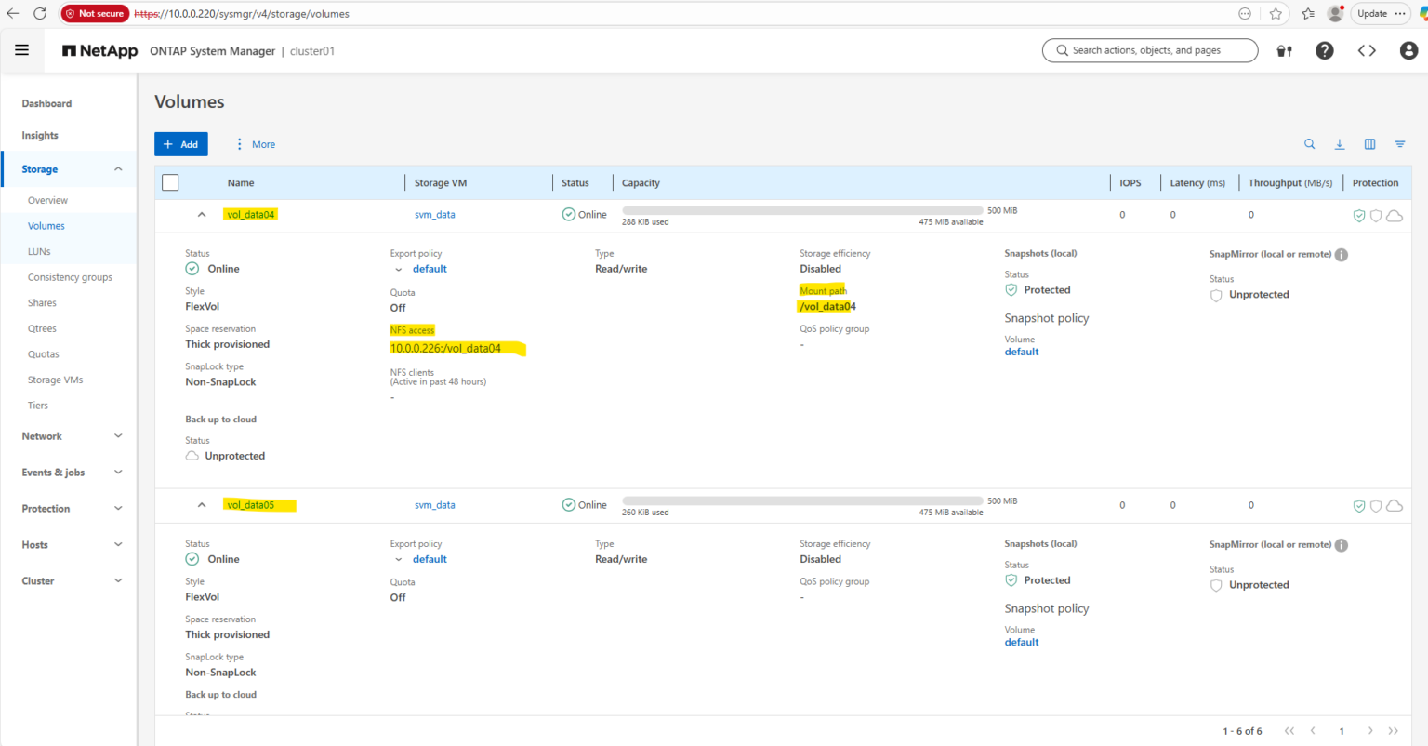Toggle the hamburger navigation menu
The height and width of the screenshot is (746, 1428).
tap(21, 49)
